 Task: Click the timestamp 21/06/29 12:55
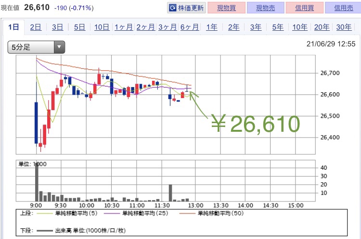click(331, 44)
